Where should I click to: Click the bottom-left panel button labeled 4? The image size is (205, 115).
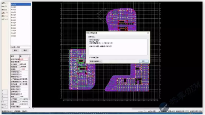[x=4, y=99]
